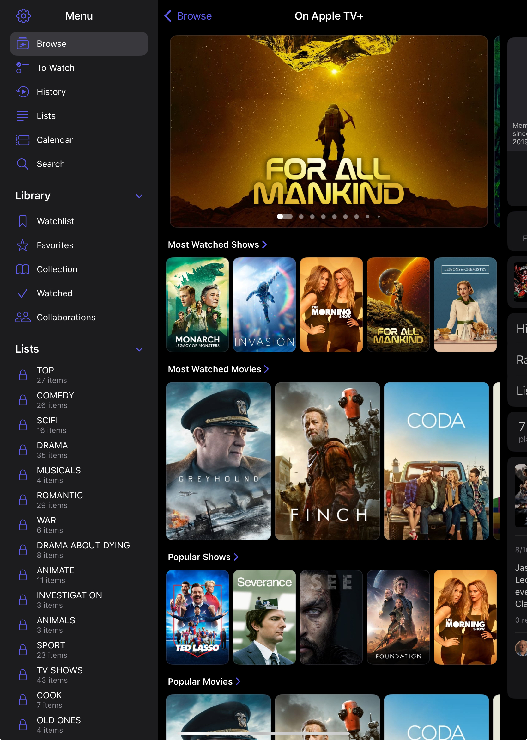The height and width of the screenshot is (740, 527).
Task: Expand Most Watched Shows arrow
Action: (x=265, y=244)
